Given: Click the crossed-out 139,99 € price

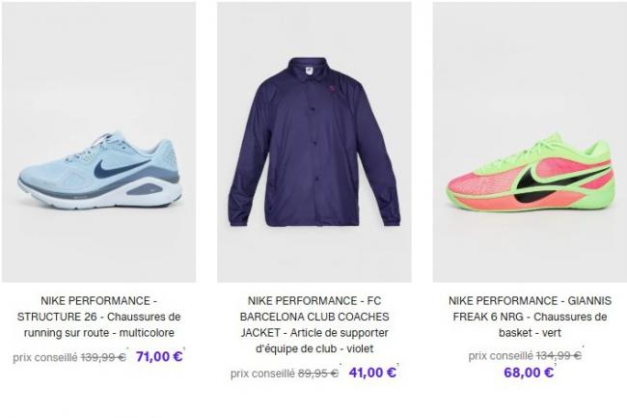Looking at the screenshot, I should tap(103, 357).
